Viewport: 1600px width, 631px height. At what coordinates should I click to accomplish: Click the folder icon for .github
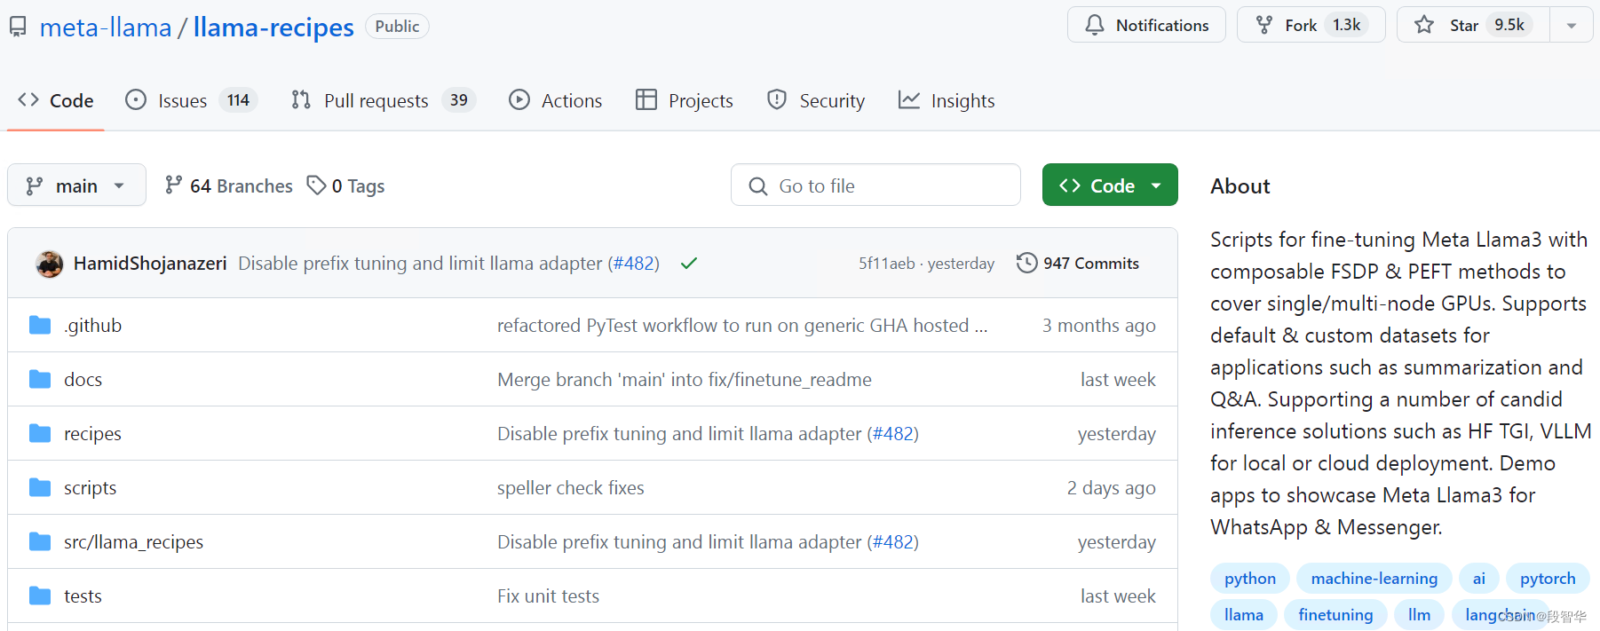40,325
